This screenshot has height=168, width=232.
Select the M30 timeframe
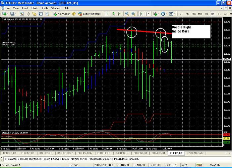[200, 14]
